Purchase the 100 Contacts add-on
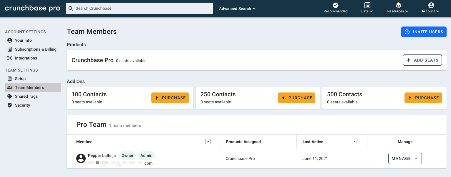The height and width of the screenshot is (177, 451). (x=170, y=98)
